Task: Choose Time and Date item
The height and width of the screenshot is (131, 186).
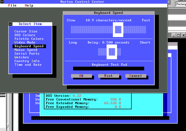Action: click(x=28, y=65)
